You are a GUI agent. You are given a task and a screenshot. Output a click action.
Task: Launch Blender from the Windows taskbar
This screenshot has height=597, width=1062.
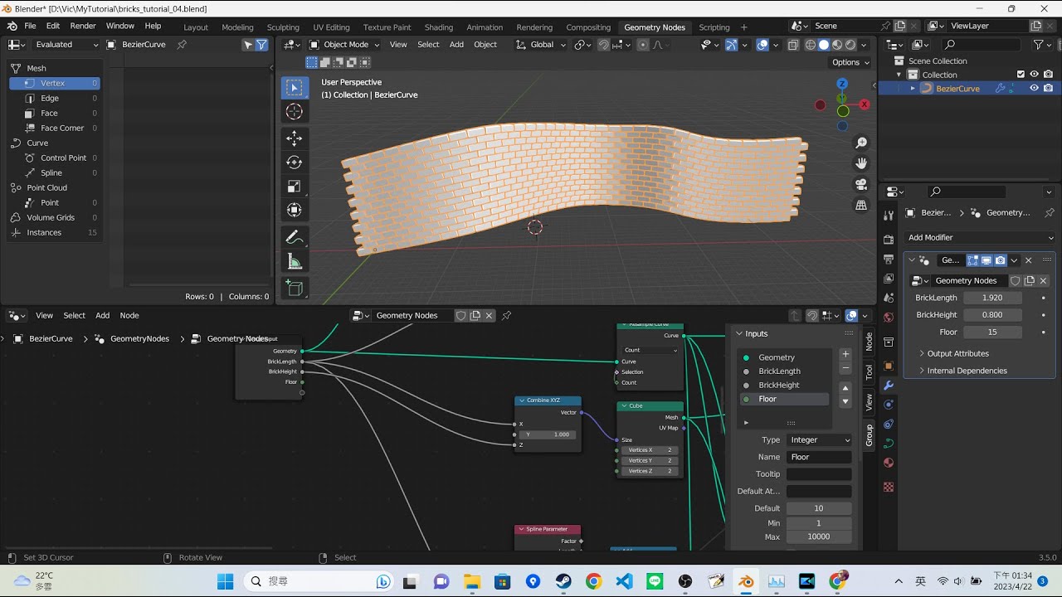746,581
